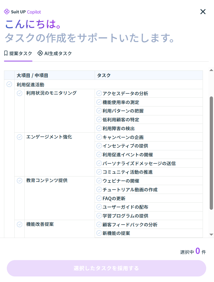This screenshot has width=214, height=282.
Task: Mark the check icon beside ウェビナーの開催
Action: (x=99, y=181)
